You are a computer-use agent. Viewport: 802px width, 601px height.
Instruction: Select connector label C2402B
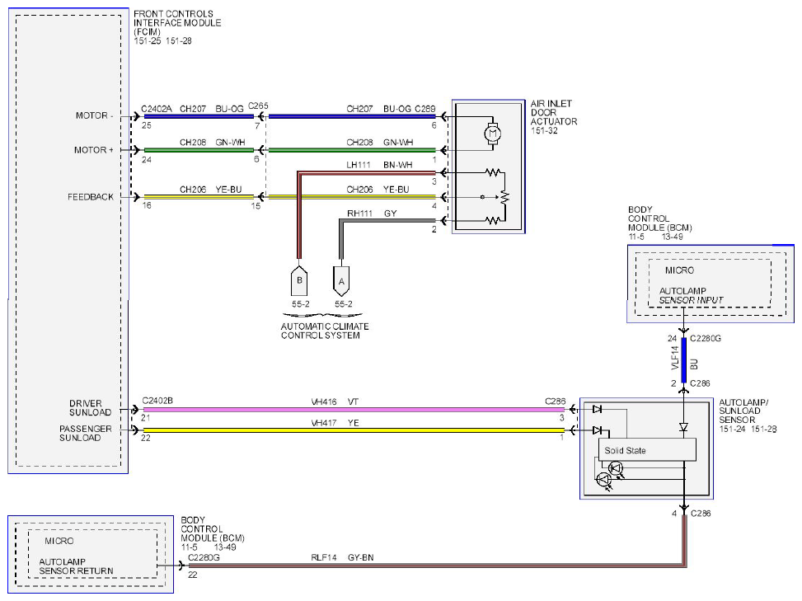(157, 401)
